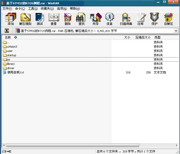Select the 使用说明.txt file name

point(15,72)
